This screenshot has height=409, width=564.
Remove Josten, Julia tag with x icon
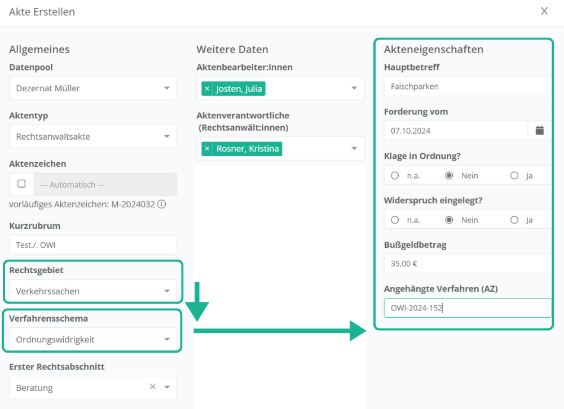207,88
